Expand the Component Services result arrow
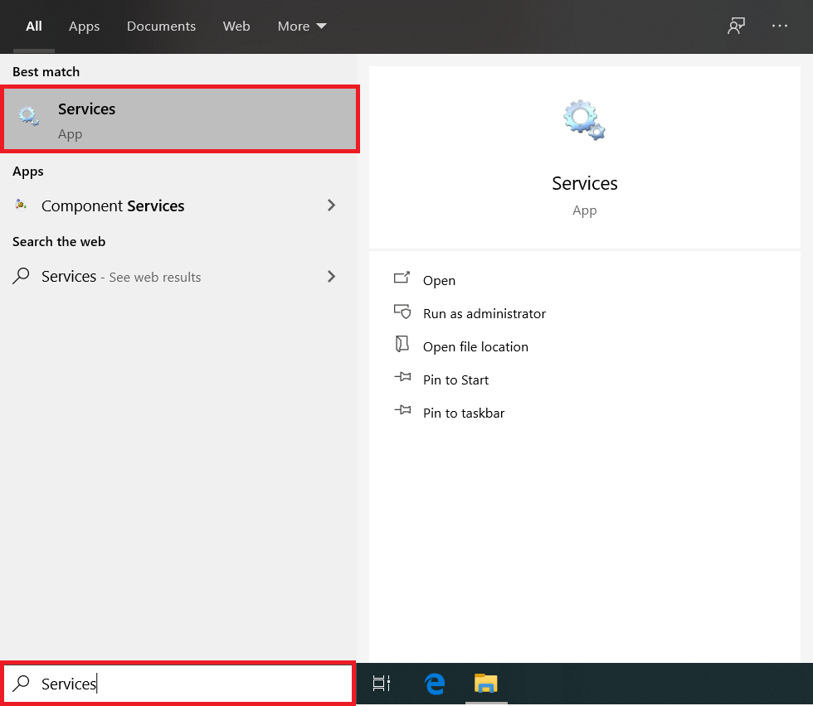 331,206
